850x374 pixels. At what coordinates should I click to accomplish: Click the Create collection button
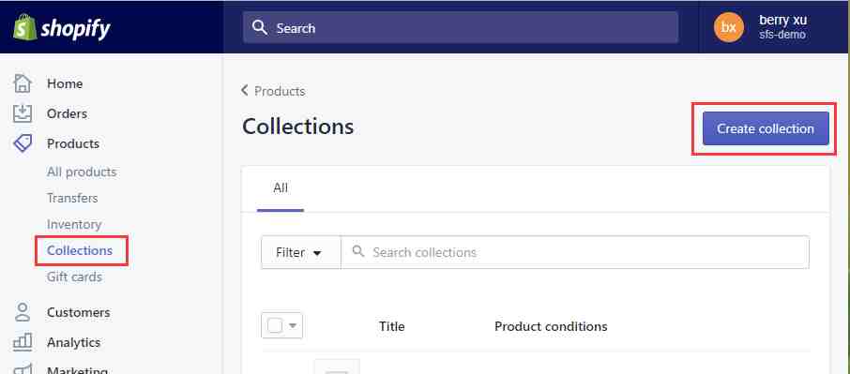[x=766, y=128]
